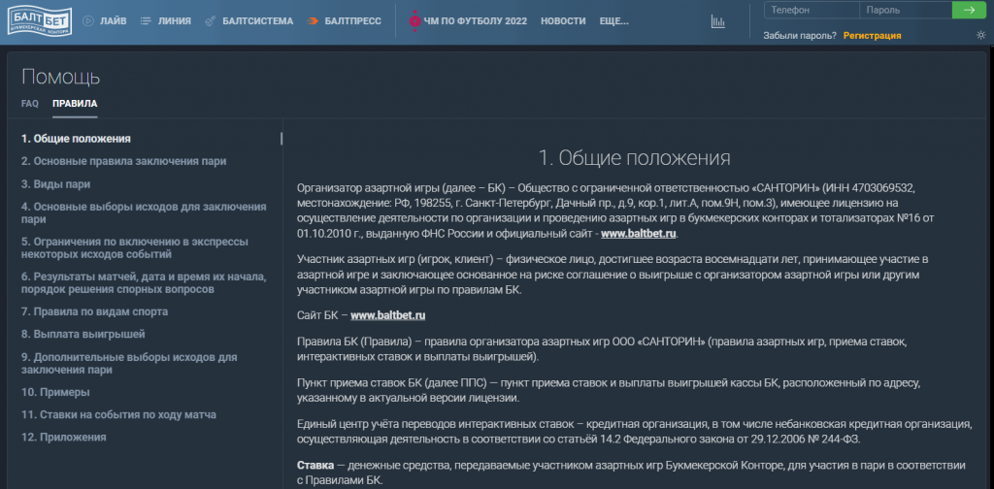Click the sidebar scrollbar handle
The height and width of the screenshot is (489, 994).
(282, 139)
